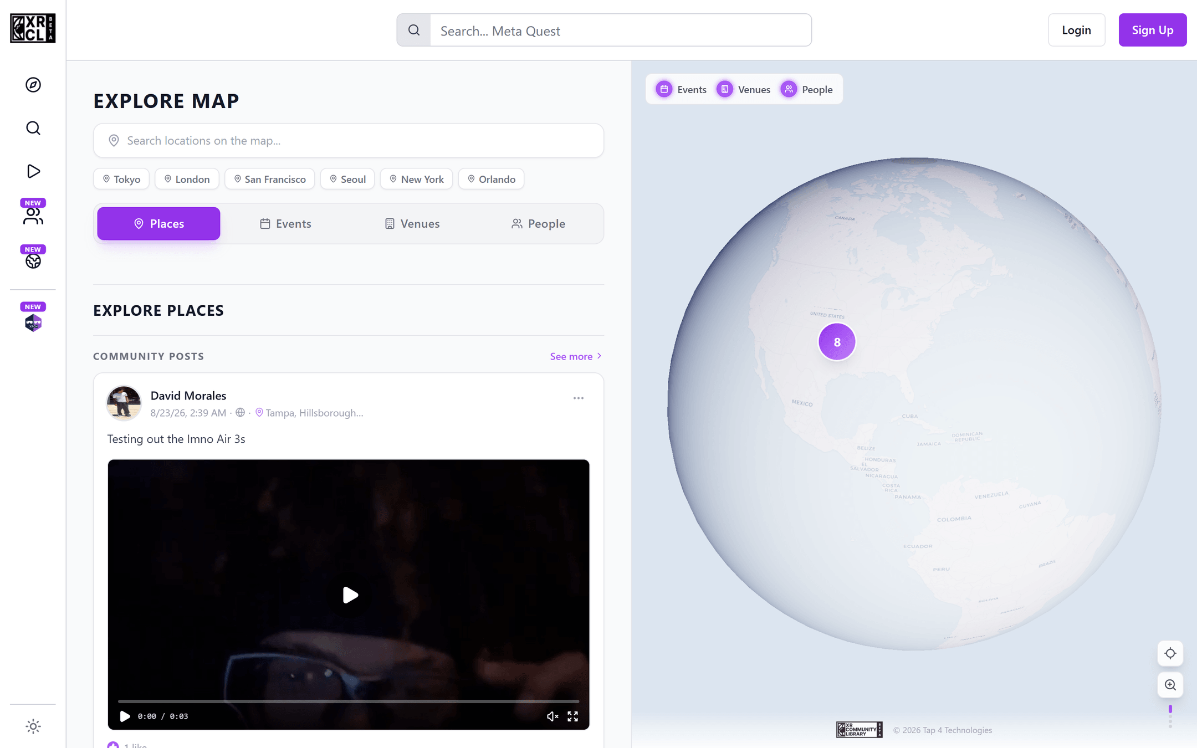
Task: Play the video using center play button
Action: pos(350,595)
